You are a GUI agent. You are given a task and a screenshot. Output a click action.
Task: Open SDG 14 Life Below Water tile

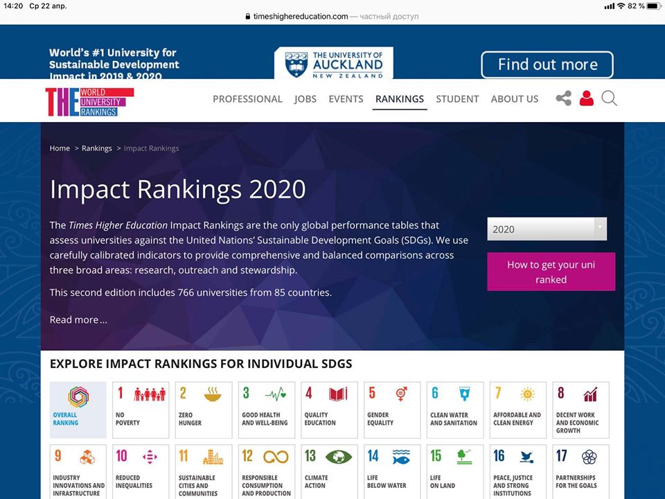tap(391, 471)
